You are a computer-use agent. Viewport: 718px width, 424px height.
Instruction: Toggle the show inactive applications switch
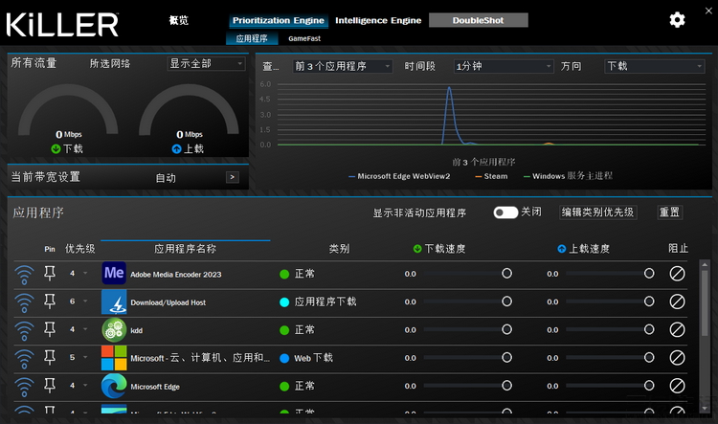[505, 212]
